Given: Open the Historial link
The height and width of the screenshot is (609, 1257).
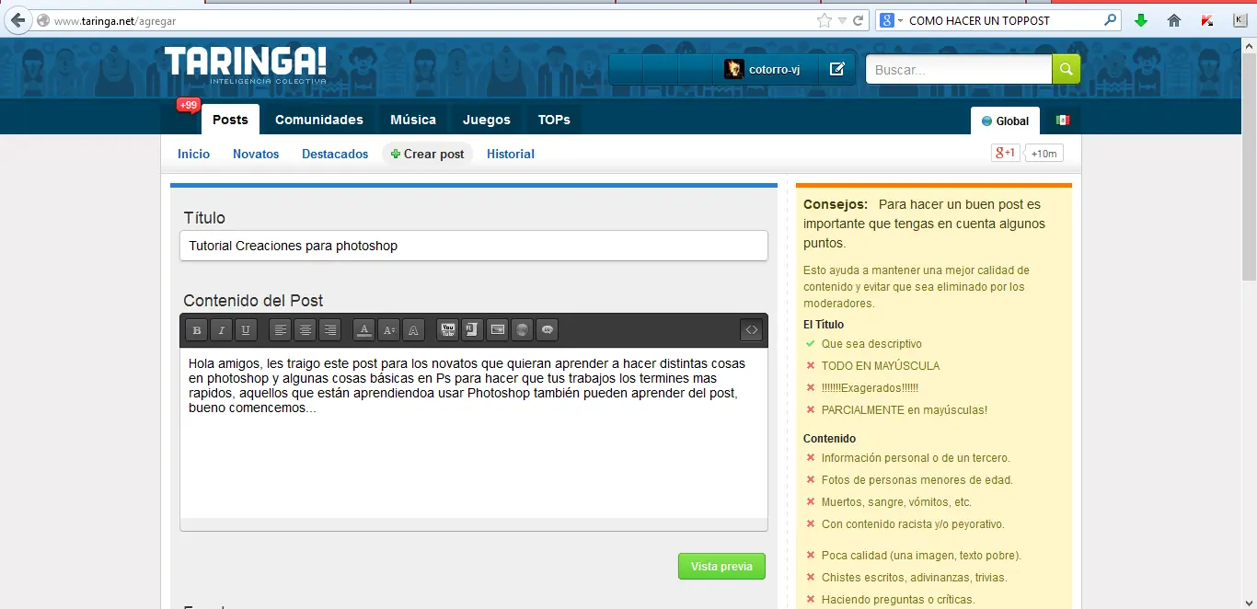Looking at the screenshot, I should [x=511, y=154].
